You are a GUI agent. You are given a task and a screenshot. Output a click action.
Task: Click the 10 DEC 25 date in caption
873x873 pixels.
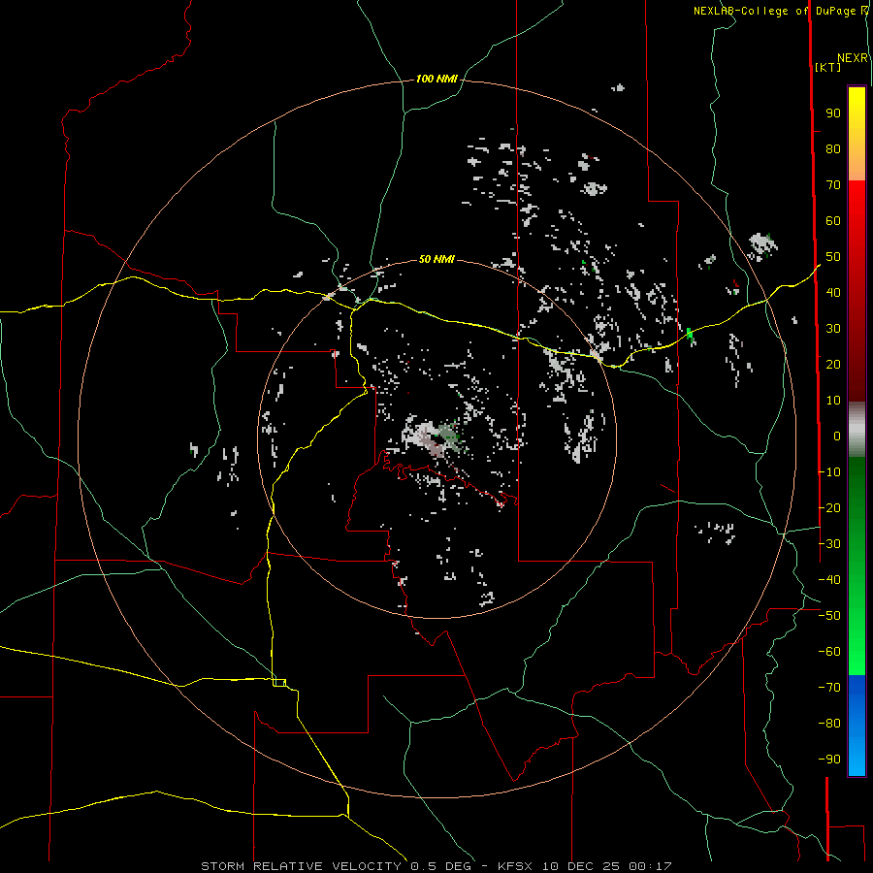pos(582,866)
